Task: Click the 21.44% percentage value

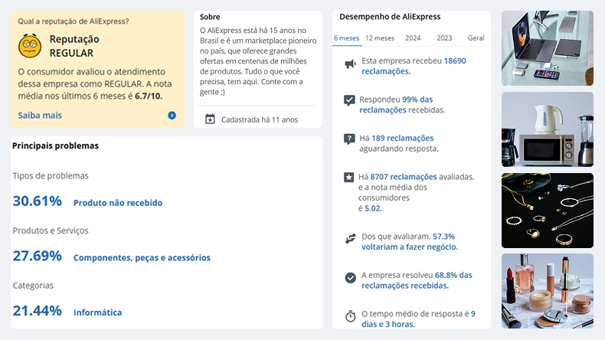Action: click(x=37, y=311)
